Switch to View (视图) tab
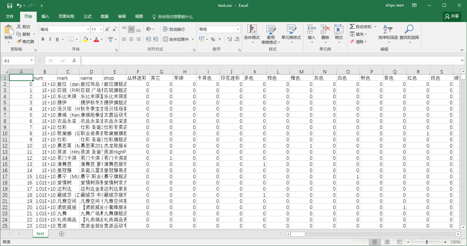Image resolution: width=467 pixels, height=246 pixels. [139, 17]
